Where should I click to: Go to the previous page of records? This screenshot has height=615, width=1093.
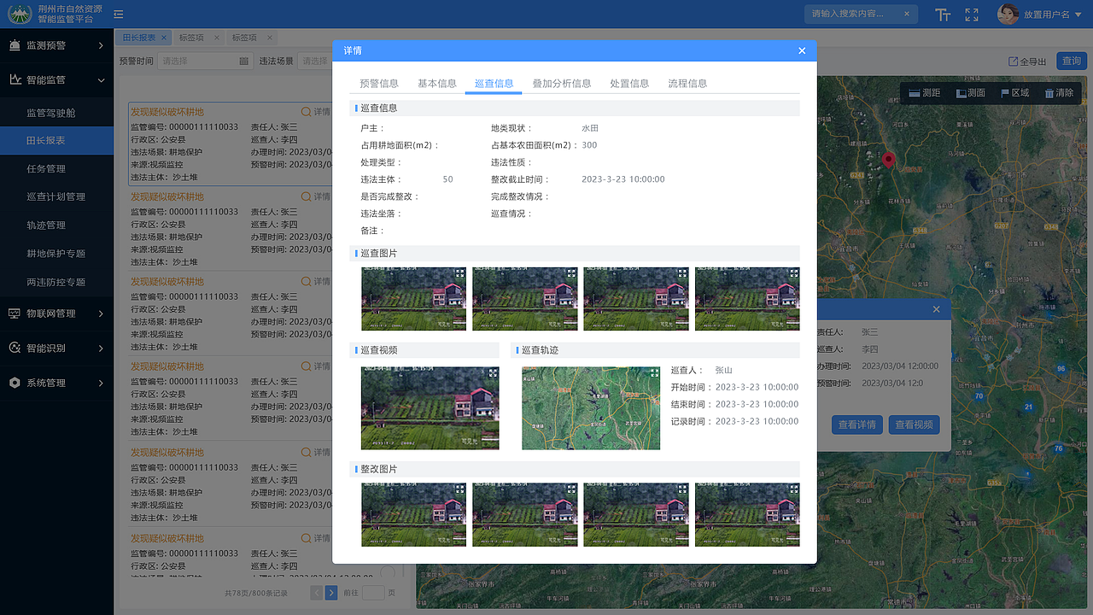coord(317,593)
